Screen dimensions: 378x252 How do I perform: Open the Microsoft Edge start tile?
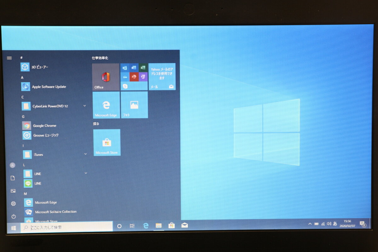pos(106,105)
